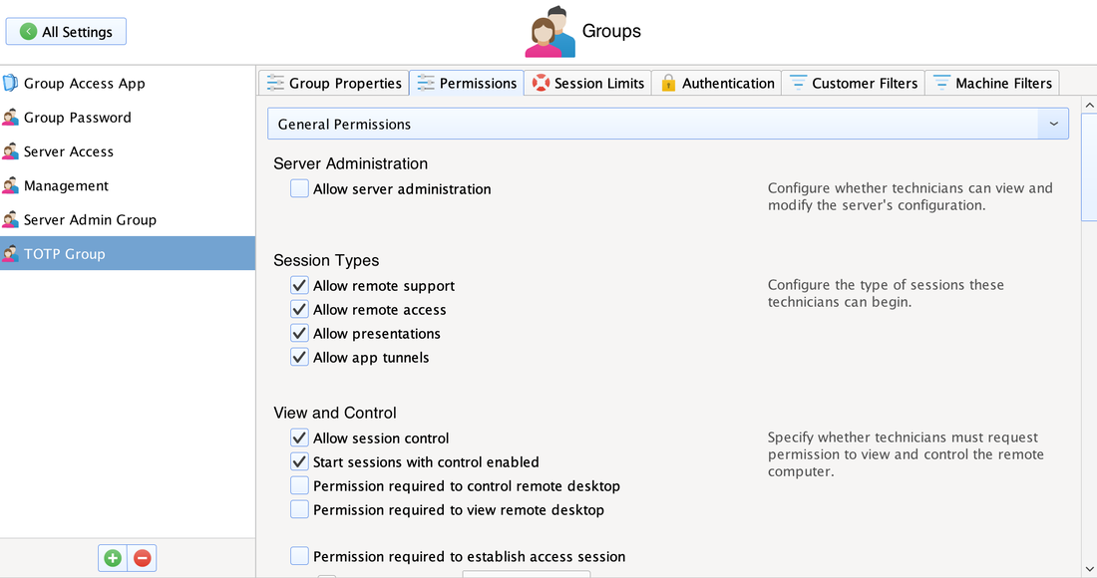The width and height of the screenshot is (1097, 578).
Task: Select Server Admin Group entry
Action: coord(128,220)
